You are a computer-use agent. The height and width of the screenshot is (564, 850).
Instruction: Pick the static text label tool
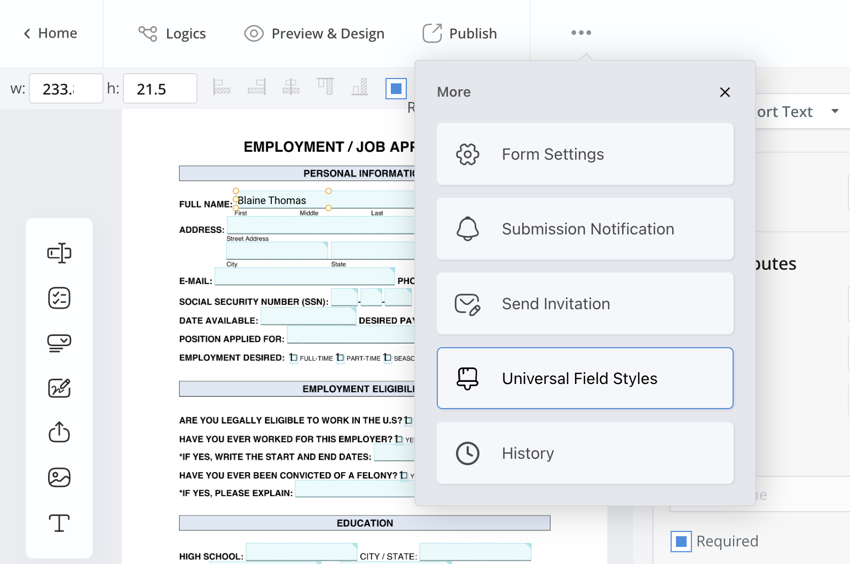pyautogui.click(x=59, y=523)
